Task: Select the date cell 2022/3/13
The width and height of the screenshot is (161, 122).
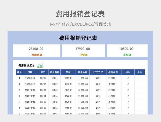Action: pos(30,108)
